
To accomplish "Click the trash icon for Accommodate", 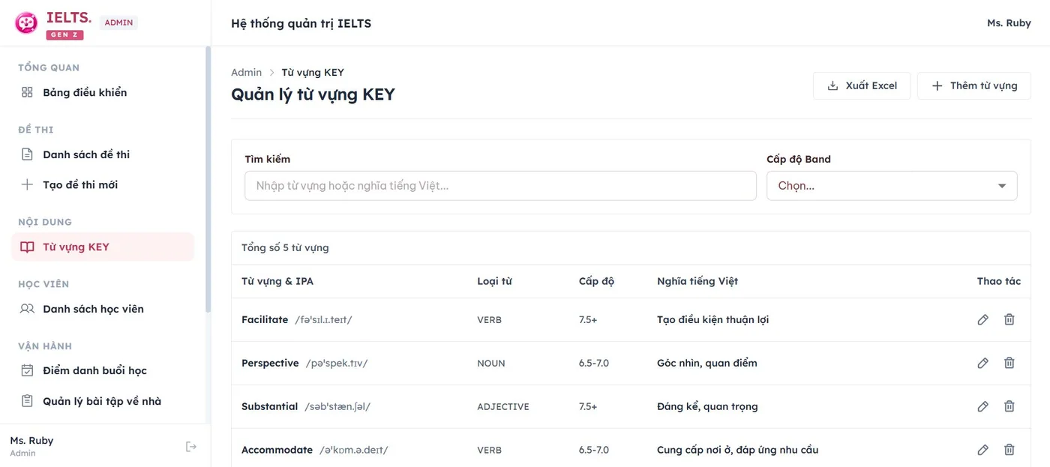I will coord(1009,450).
